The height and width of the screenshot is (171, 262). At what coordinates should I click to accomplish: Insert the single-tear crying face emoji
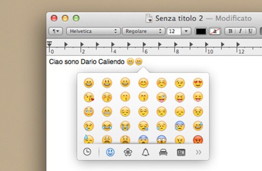(89, 126)
